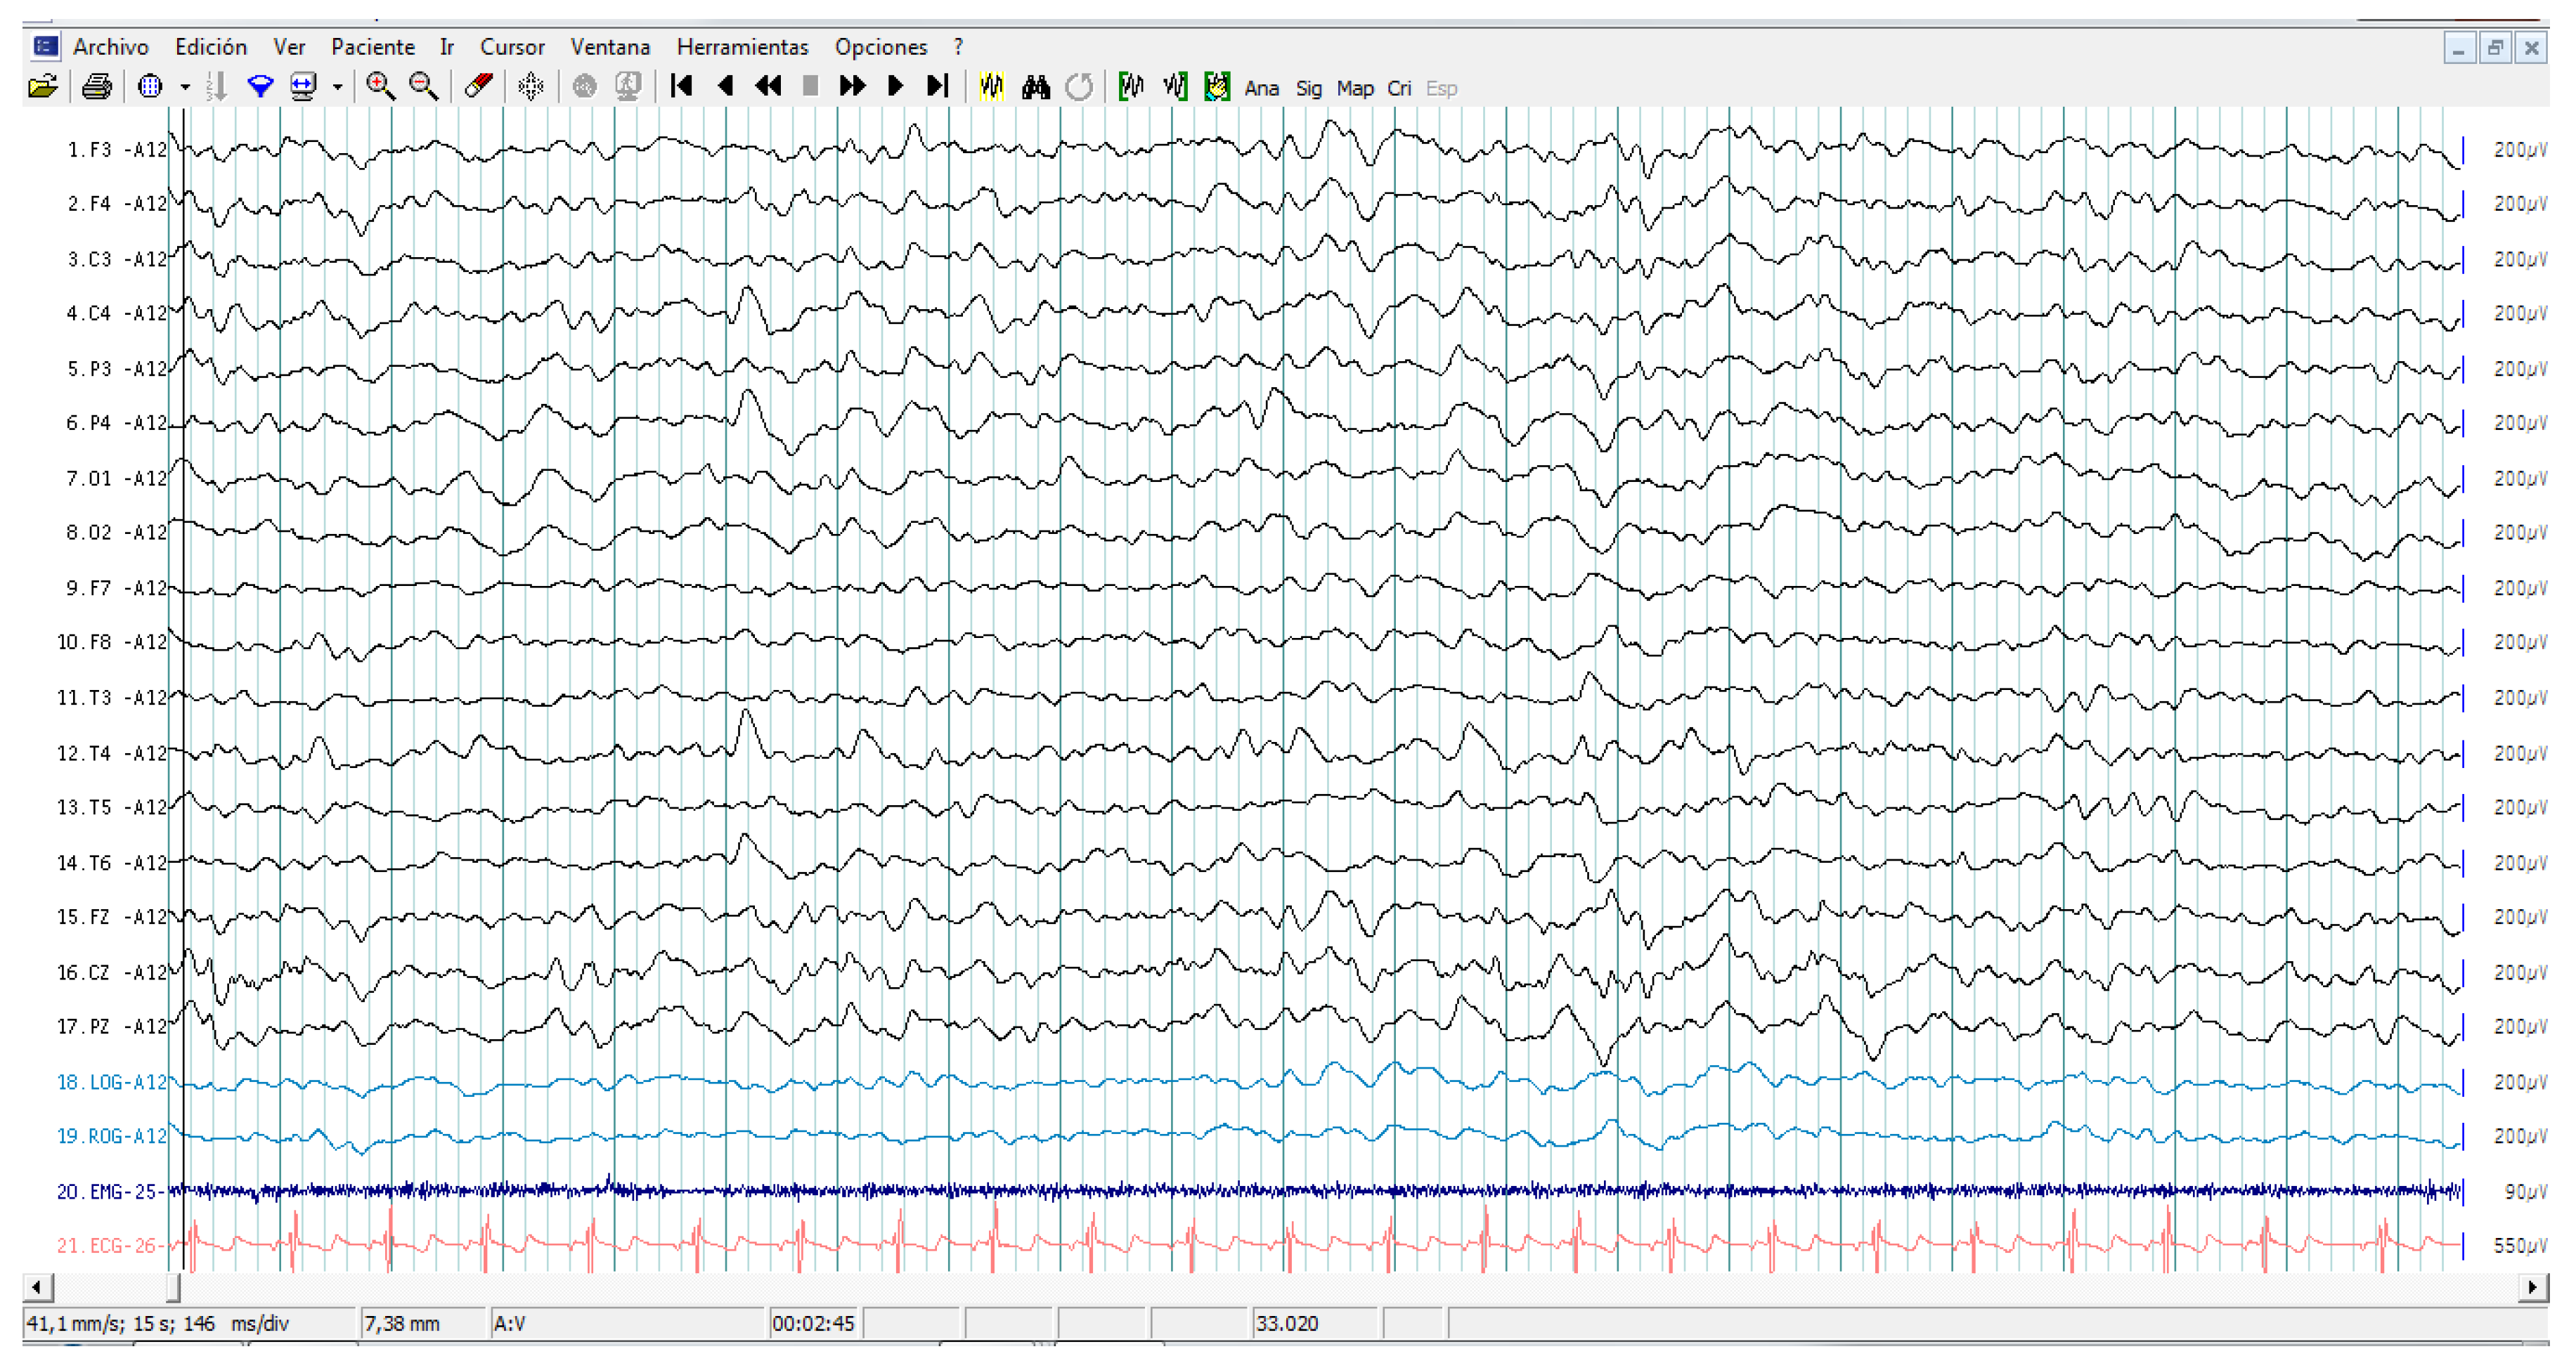Open the Herramientas menu

coord(742,47)
